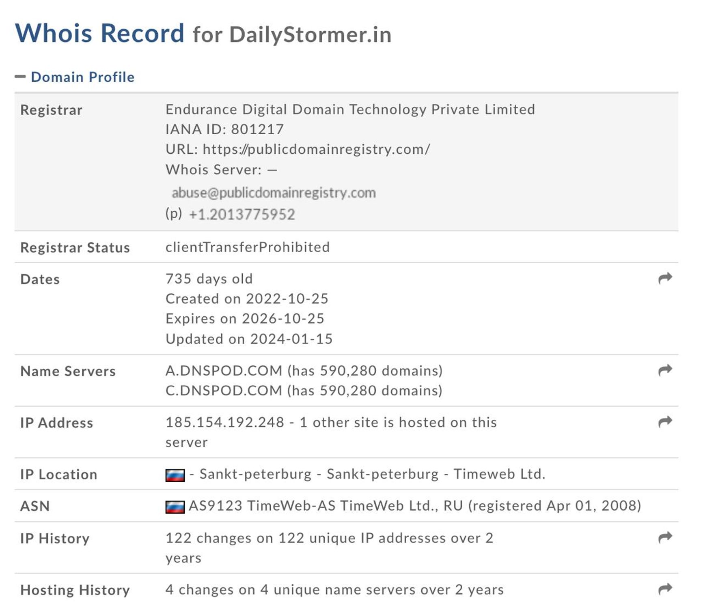This screenshot has width=703, height=612.
Task: Select the A.DNSPOD.COM name server entry
Action: [224, 371]
